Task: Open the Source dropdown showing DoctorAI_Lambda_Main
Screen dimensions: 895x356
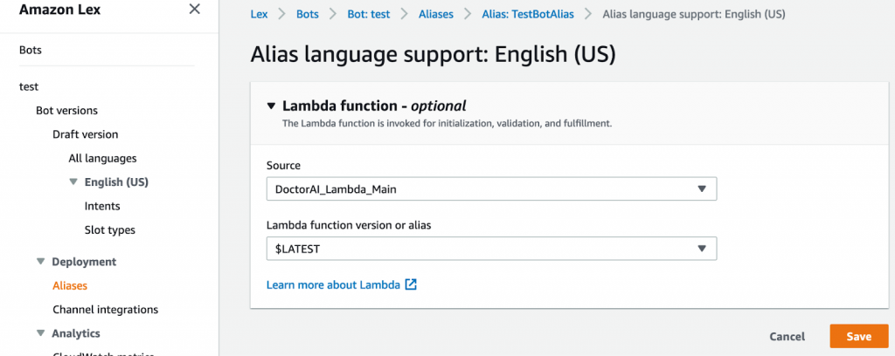Action: click(491, 189)
